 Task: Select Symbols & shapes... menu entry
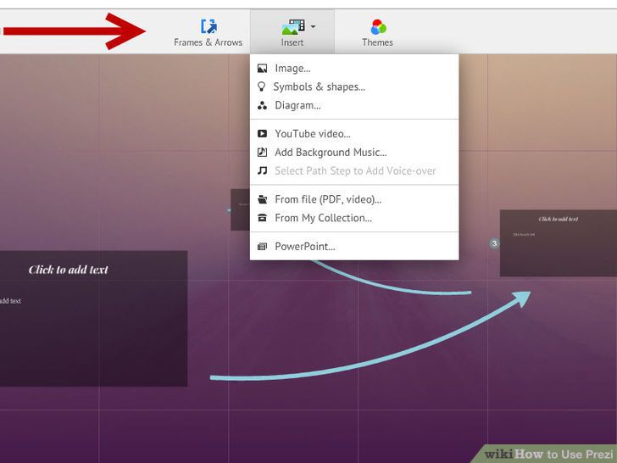click(x=320, y=87)
